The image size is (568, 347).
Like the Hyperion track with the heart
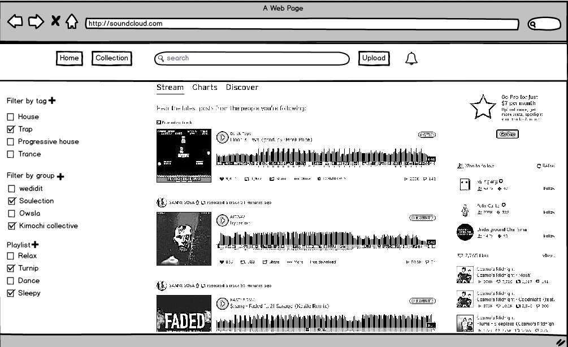pos(227,262)
